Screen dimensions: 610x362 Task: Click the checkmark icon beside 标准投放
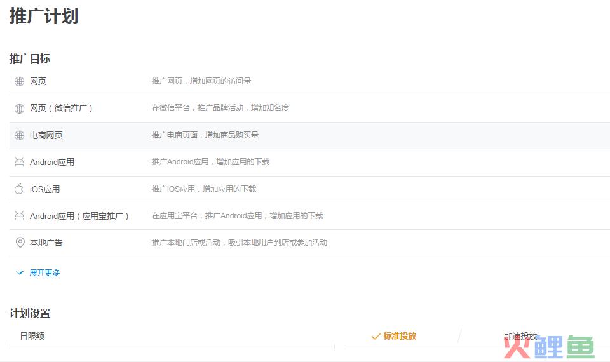coord(376,337)
